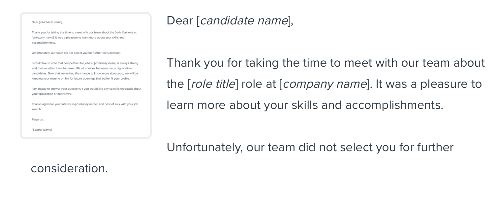Click the thumbnail paragraph starting 'I am happy to answer'
This screenshot has width=498, height=200.
click(x=86, y=91)
